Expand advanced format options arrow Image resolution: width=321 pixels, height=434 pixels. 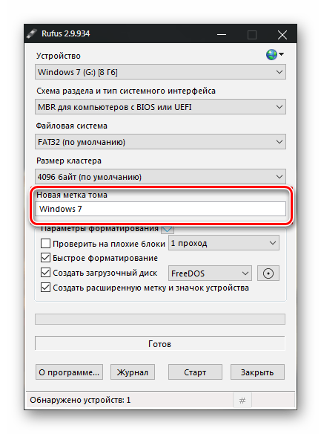pos(168,229)
